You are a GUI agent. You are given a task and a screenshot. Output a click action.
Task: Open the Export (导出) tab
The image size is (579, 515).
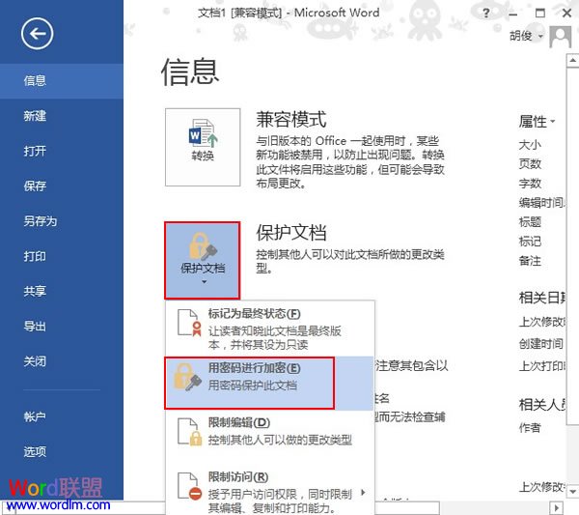(x=62, y=326)
